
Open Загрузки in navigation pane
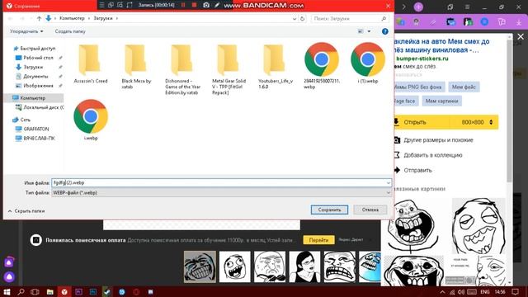pyautogui.click(x=33, y=67)
